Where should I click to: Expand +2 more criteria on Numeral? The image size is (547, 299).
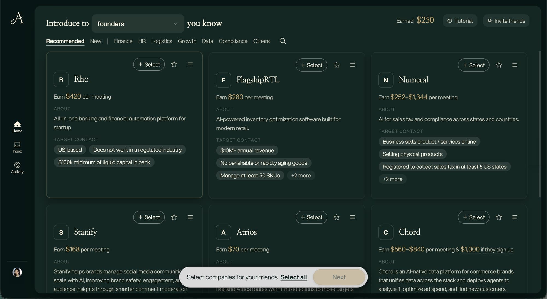(x=392, y=179)
